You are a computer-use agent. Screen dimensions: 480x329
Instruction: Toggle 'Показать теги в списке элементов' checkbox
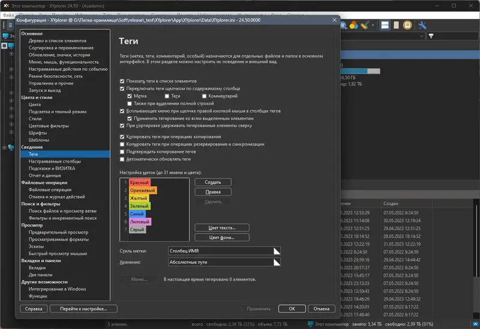point(122,81)
